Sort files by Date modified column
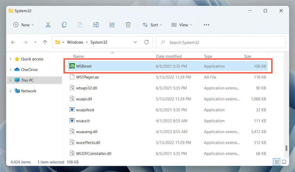Screen dimensions: 295x172 coord(169,56)
